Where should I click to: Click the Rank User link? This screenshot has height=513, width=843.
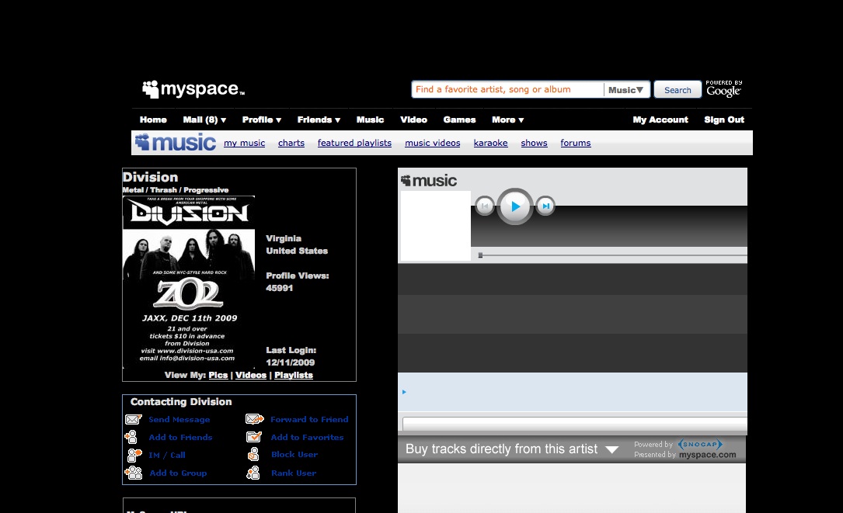[x=294, y=473]
